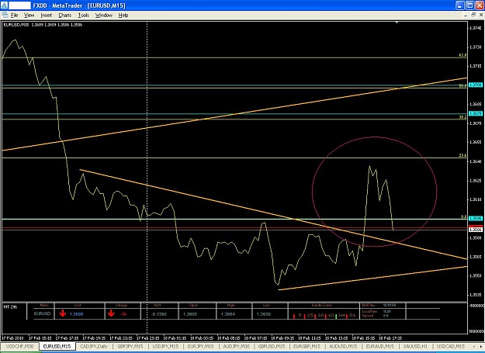Click the chart shift triangle marker at top
This screenshot has height=353, width=485.
point(397,22)
